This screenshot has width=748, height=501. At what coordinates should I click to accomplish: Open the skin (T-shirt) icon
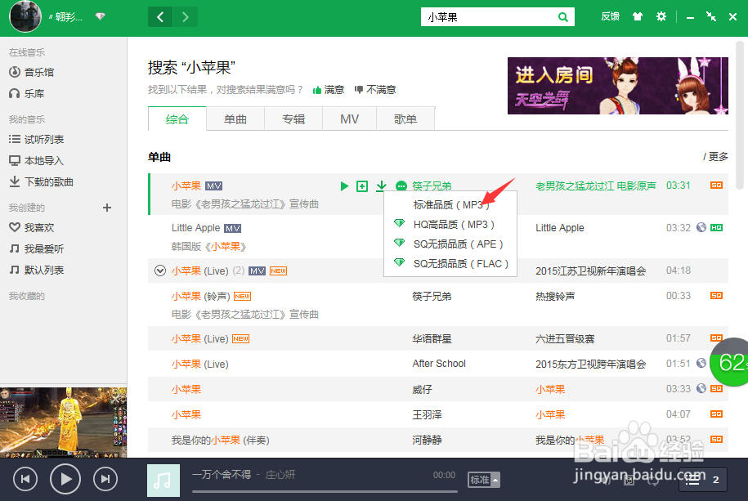pos(638,16)
